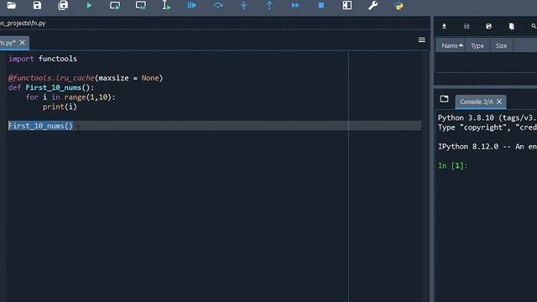Click the 'print(i)' statement
537x302 pixels.
[x=60, y=107]
